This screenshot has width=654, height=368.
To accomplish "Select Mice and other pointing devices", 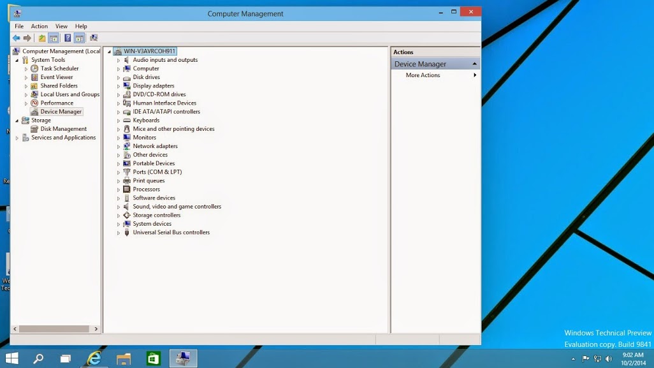I will pyautogui.click(x=173, y=129).
